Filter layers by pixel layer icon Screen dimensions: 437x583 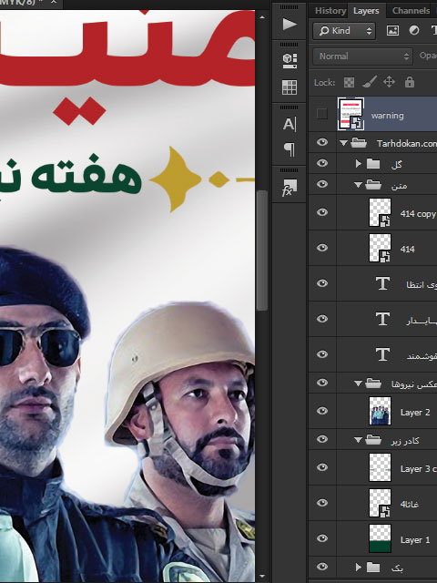point(392,30)
